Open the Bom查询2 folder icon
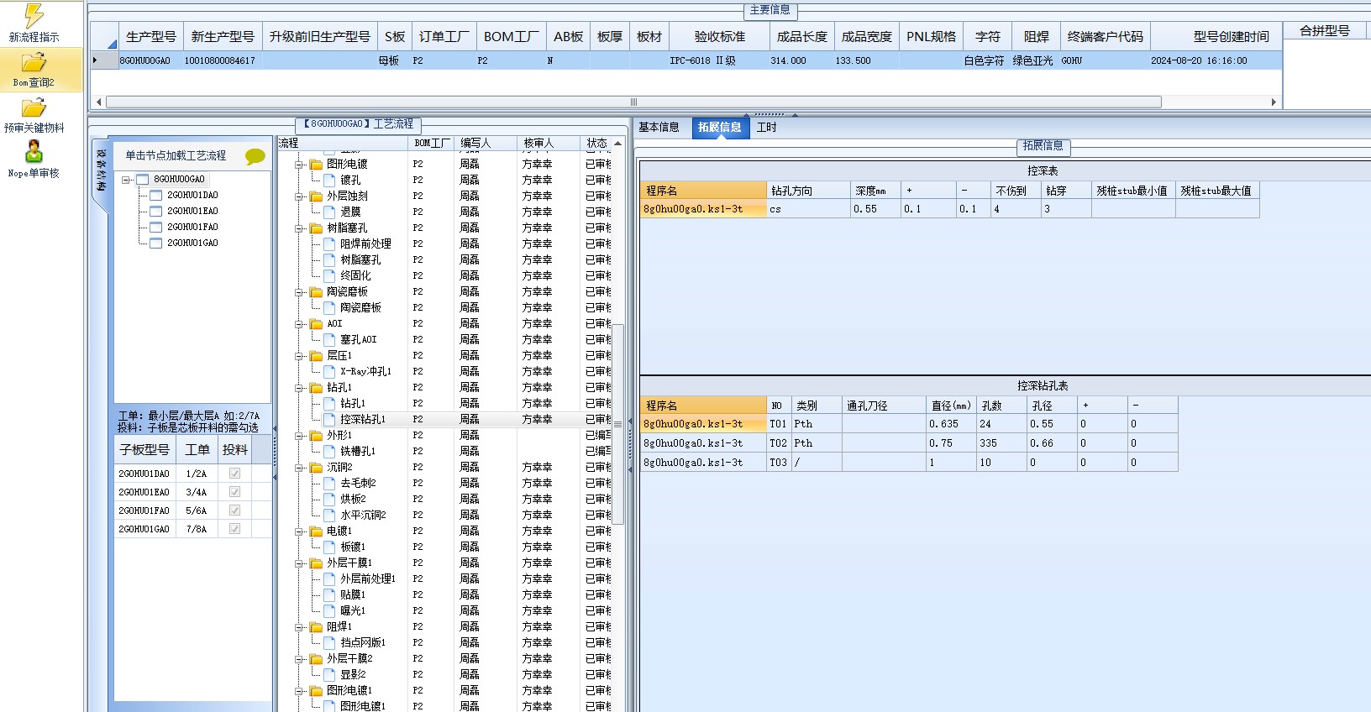Screen dimensions: 1371x712 34,62
